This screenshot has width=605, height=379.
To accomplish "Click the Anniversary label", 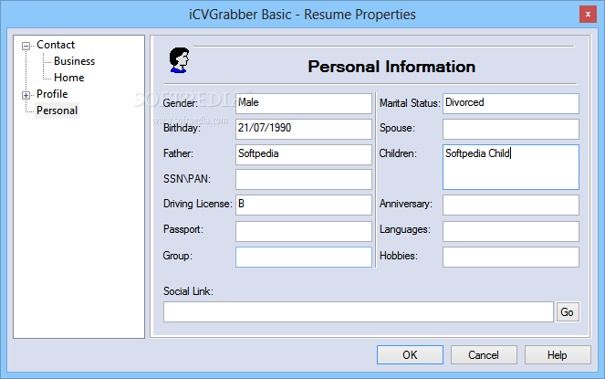I will [406, 204].
